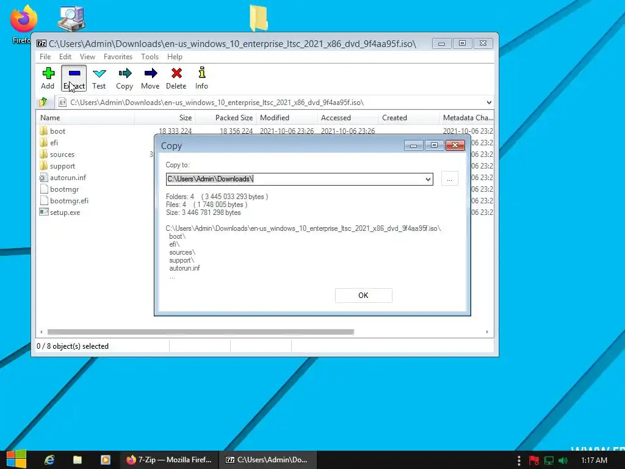Click OK in the Copy dialog
This screenshot has height=469, width=625.
[364, 296]
